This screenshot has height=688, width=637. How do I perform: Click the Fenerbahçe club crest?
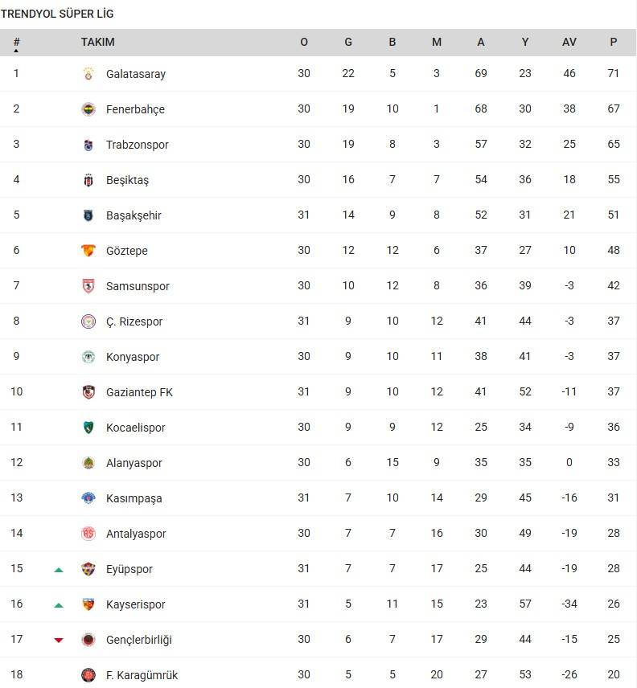[x=88, y=109]
